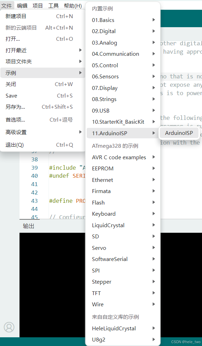Expand SoftwareSerial library examples

click(x=123, y=259)
